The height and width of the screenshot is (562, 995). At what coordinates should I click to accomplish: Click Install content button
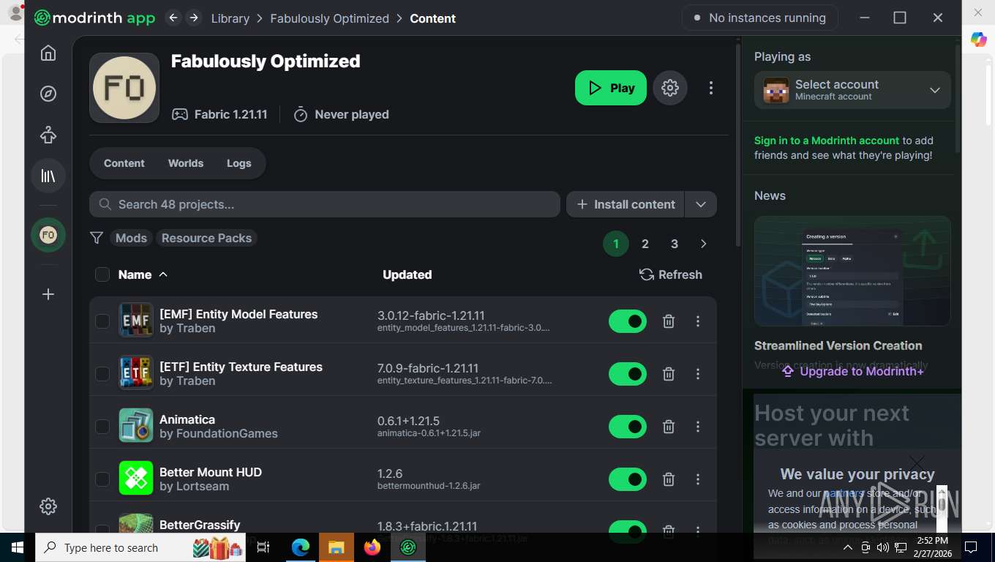626,204
